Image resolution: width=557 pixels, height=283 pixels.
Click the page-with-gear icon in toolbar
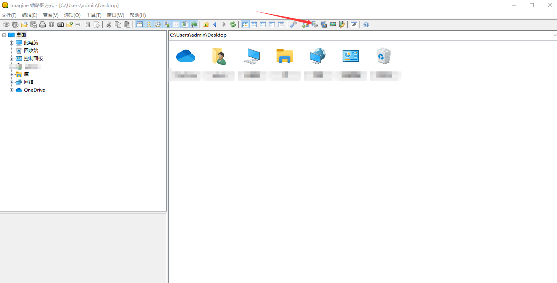click(x=97, y=24)
